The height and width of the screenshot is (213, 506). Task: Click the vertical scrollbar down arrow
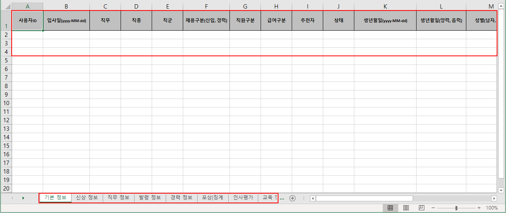[501, 190]
